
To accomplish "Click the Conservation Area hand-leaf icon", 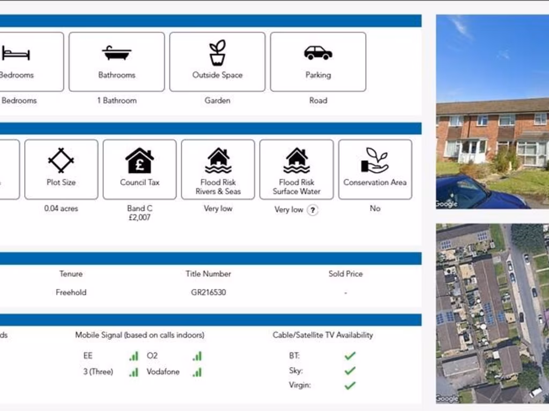I will pos(375,161).
